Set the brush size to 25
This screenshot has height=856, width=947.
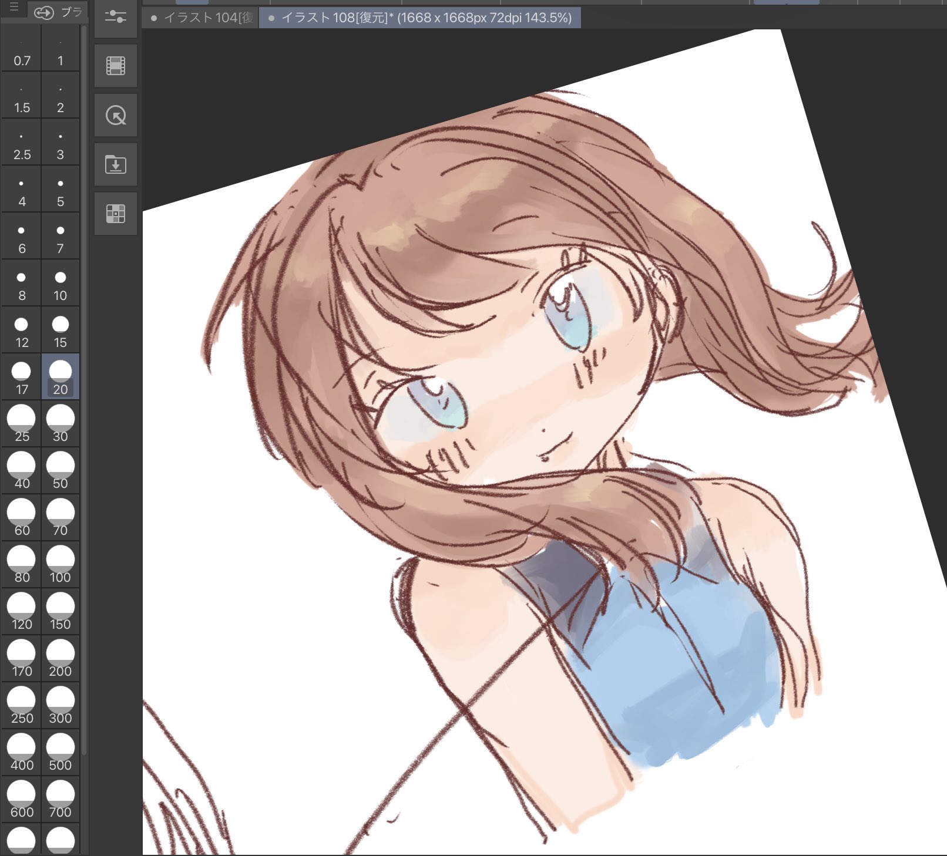point(22,424)
